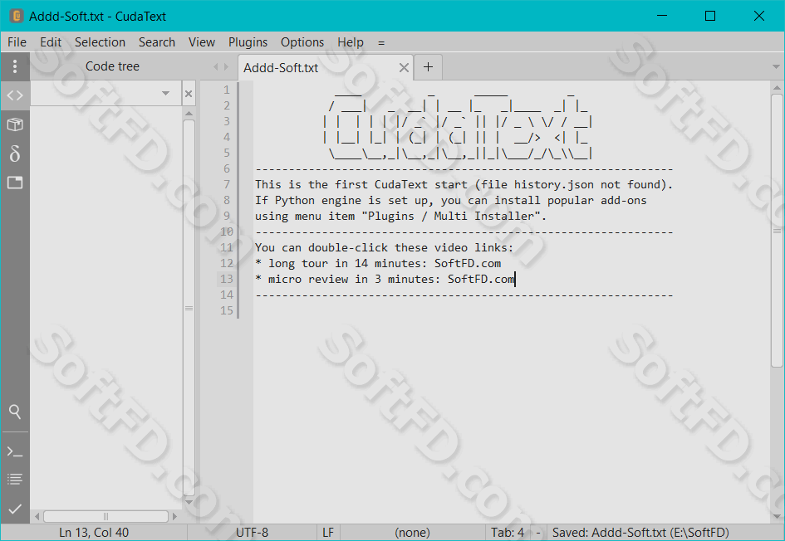This screenshot has width=785, height=541.
Task: Expand the Code tree filter dropdown
Action: (165, 93)
